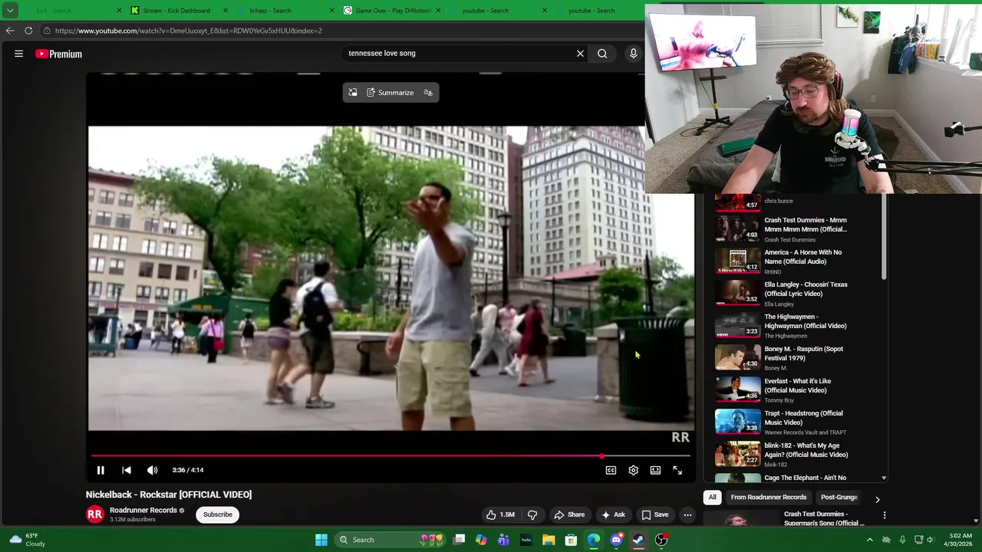
Task: Open browser tab list dropdown
Action: coord(10,11)
